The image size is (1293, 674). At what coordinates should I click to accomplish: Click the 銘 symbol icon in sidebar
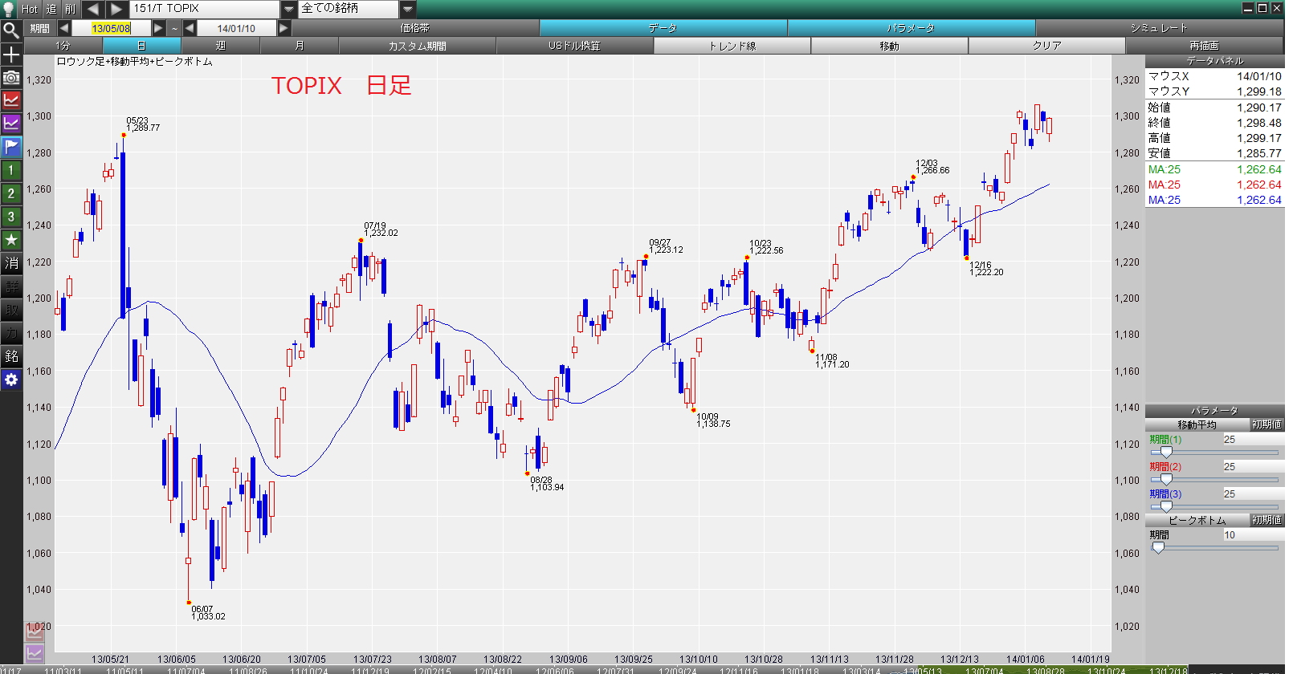pyautogui.click(x=11, y=356)
